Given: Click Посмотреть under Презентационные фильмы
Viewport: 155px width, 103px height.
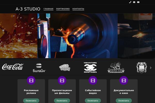Looking at the screenshot, I should (x=62, y=101).
